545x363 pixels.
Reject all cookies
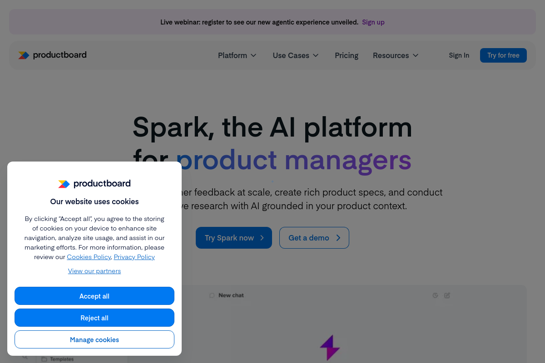(x=94, y=318)
